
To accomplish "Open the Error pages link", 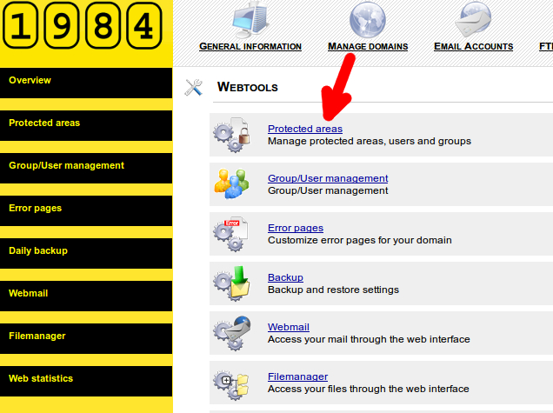I will [296, 228].
